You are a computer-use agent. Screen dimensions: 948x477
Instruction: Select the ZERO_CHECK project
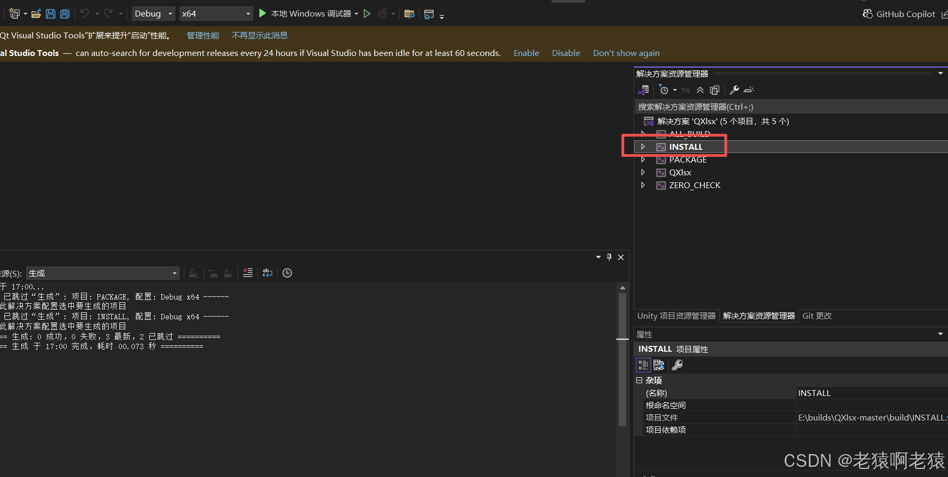pos(695,185)
